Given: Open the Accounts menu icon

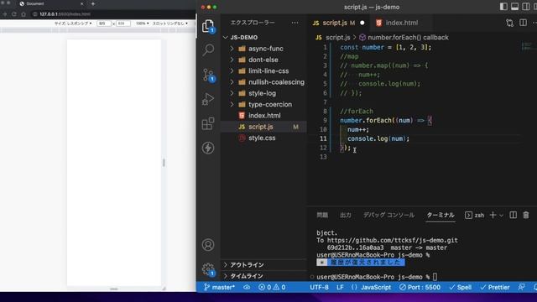Looking at the screenshot, I should click(x=208, y=245).
